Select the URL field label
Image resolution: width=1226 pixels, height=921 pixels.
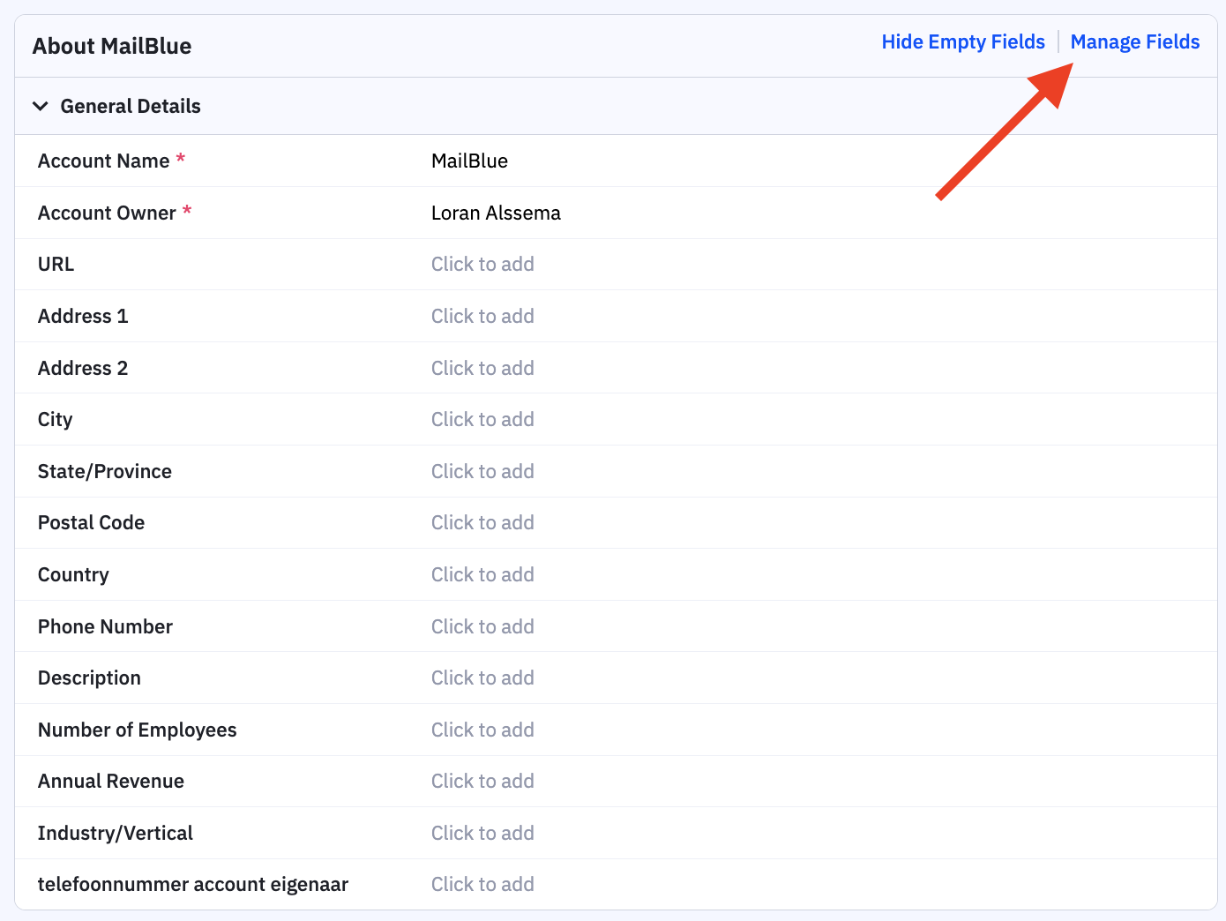point(56,265)
